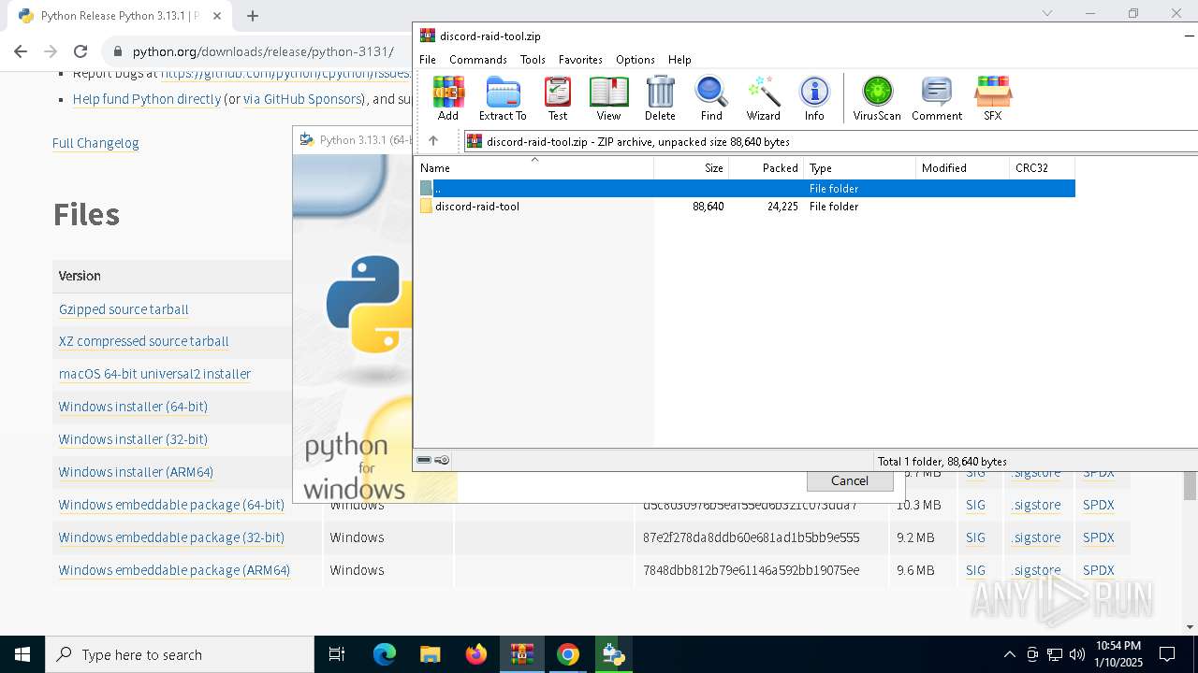Open the File menu in WinRAR
This screenshot has height=673, width=1198.
pos(428,59)
